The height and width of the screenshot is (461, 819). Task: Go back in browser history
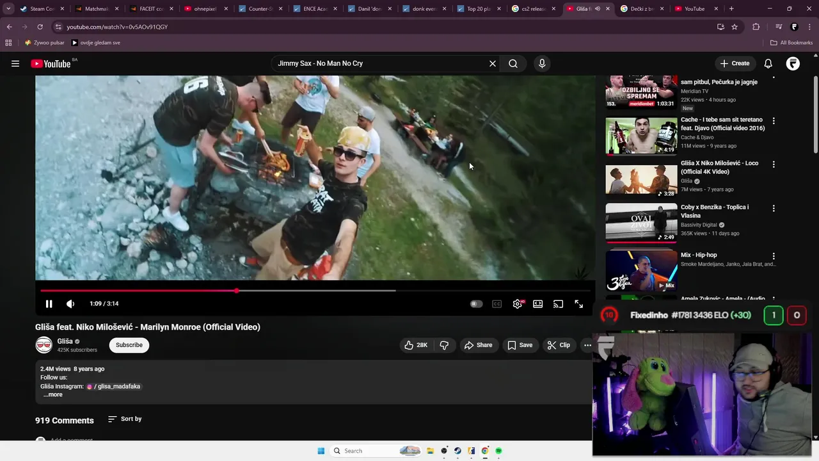point(9,27)
